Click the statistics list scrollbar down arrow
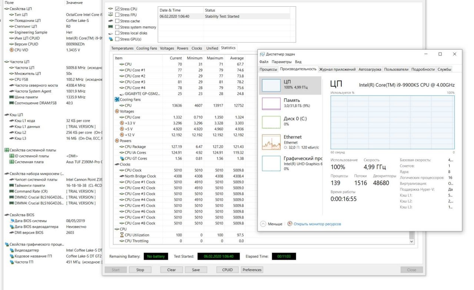 coord(411,241)
